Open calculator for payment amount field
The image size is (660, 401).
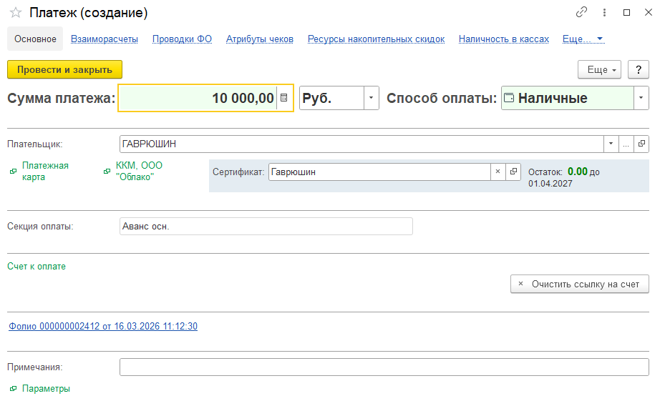pyautogui.click(x=283, y=98)
